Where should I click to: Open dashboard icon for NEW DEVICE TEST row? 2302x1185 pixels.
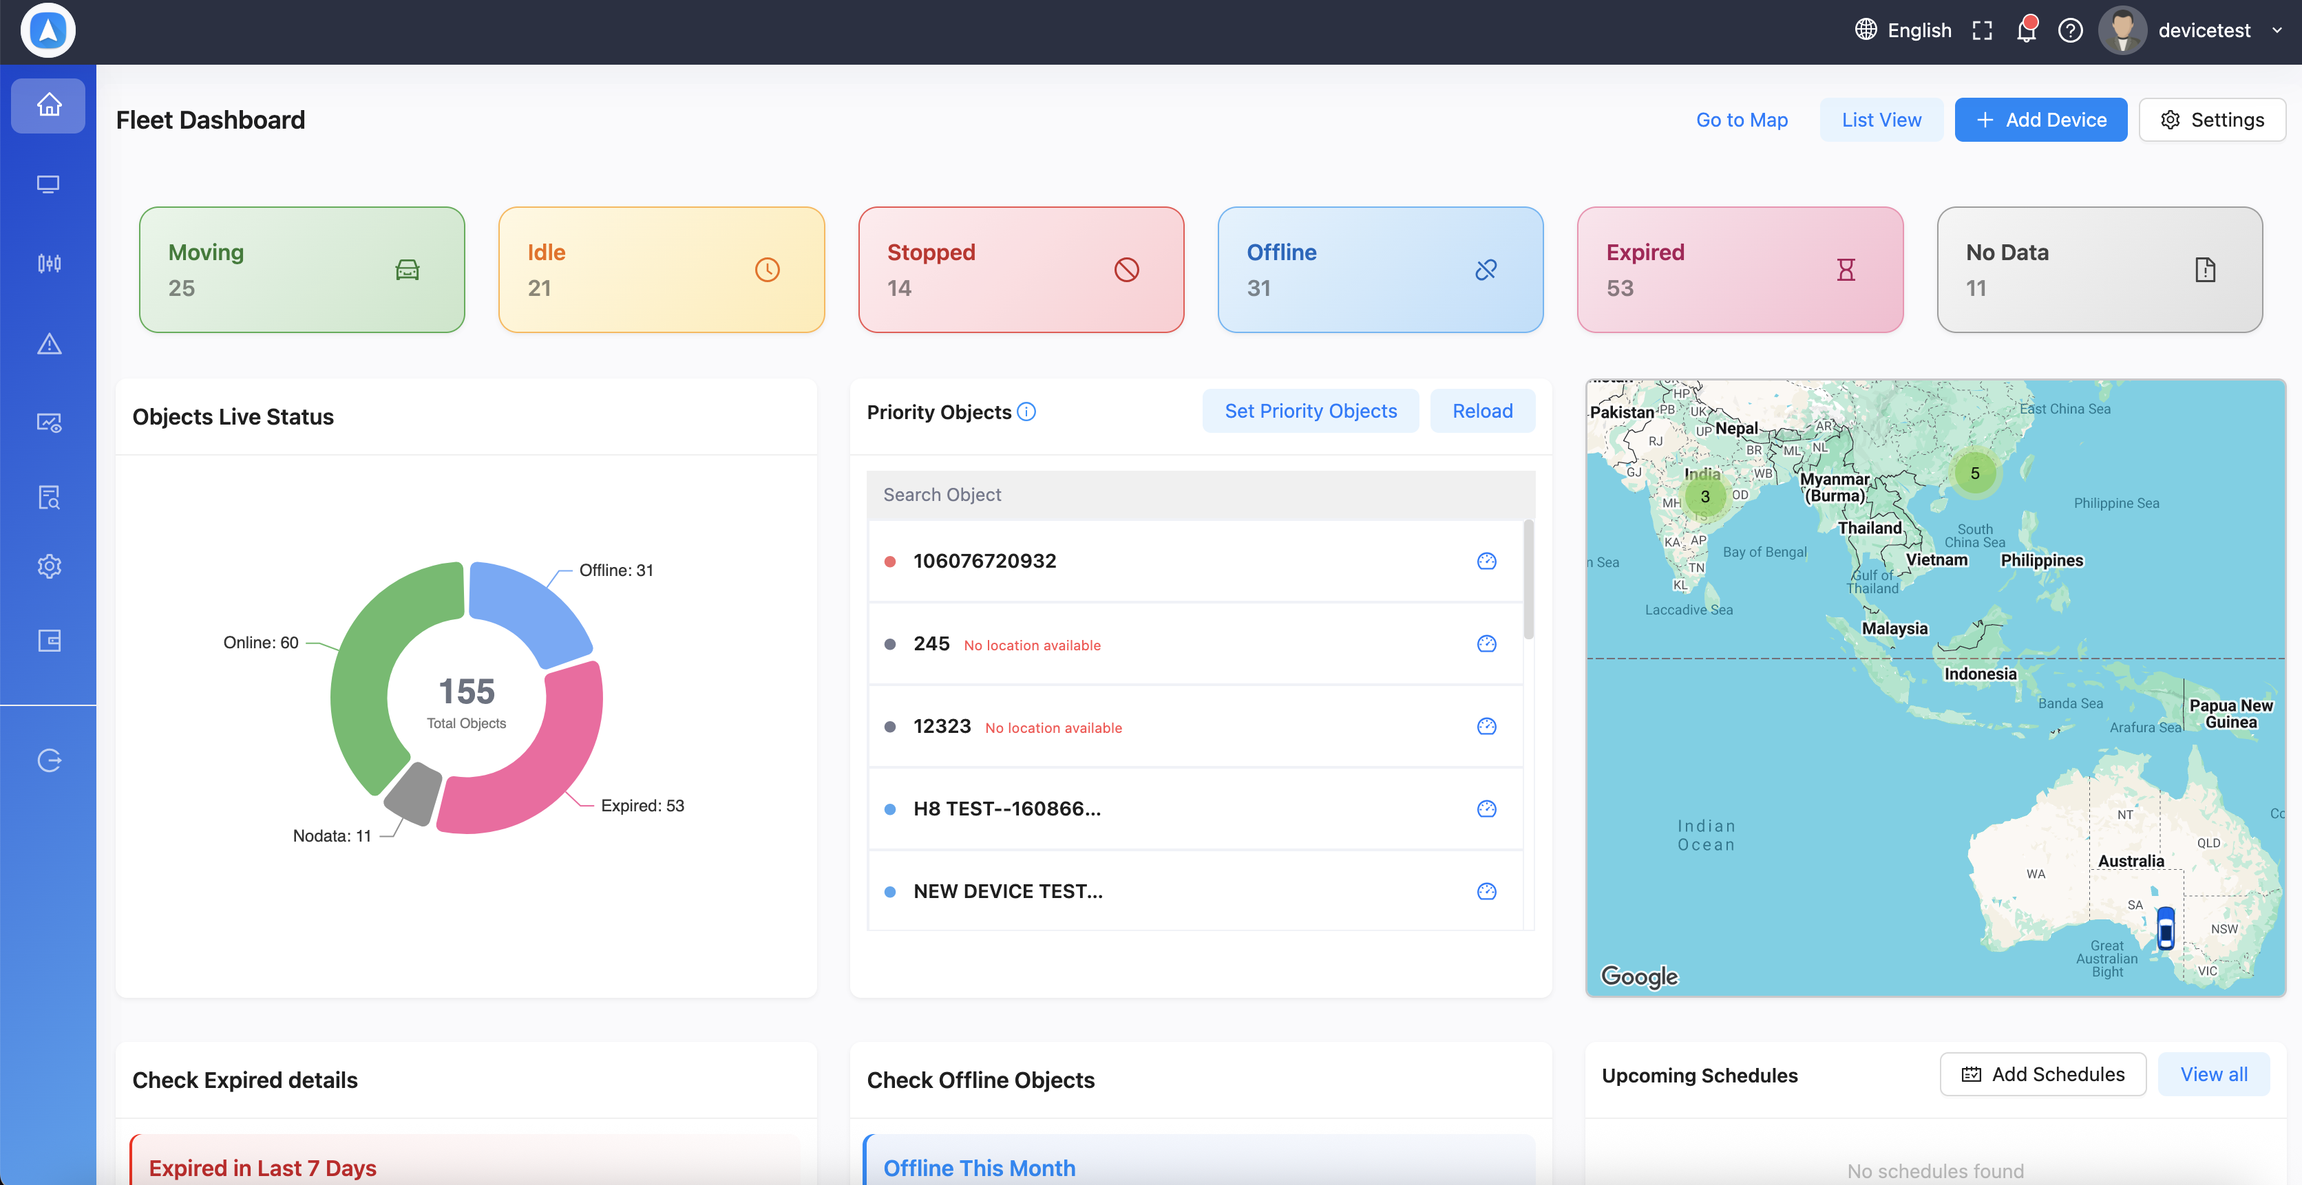pyautogui.click(x=1486, y=891)
